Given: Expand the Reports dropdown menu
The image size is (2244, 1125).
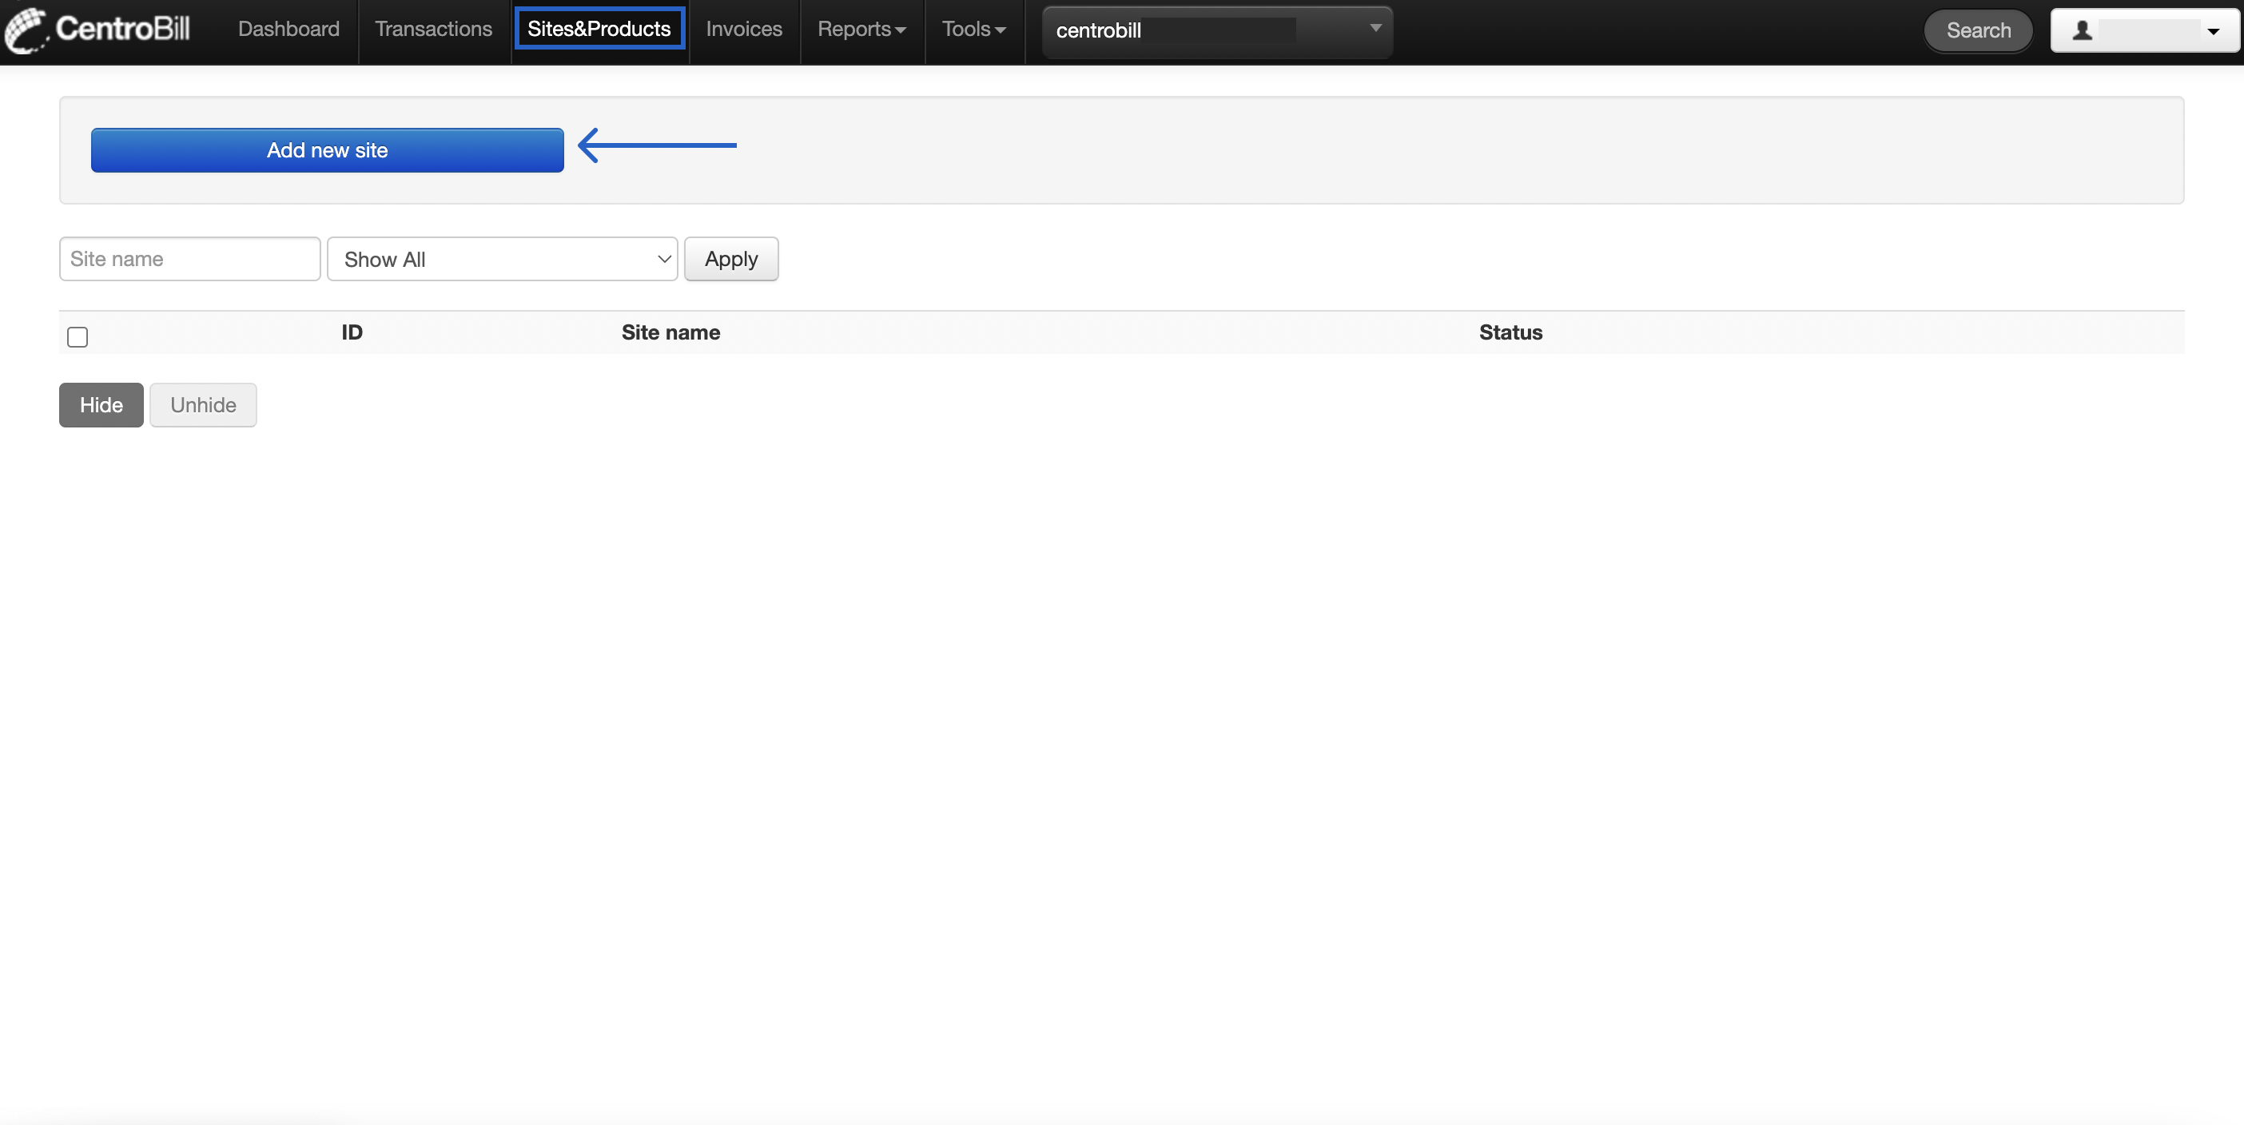Looking at the screenshot, I should tap(861, 30).
